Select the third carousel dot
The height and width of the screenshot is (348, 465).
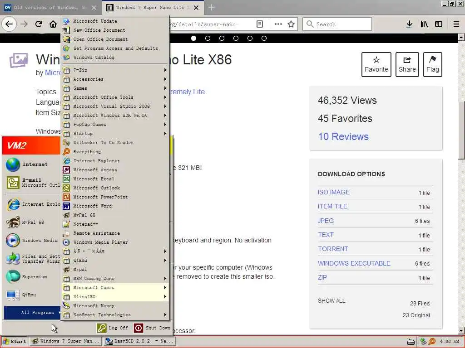[222, 38]
